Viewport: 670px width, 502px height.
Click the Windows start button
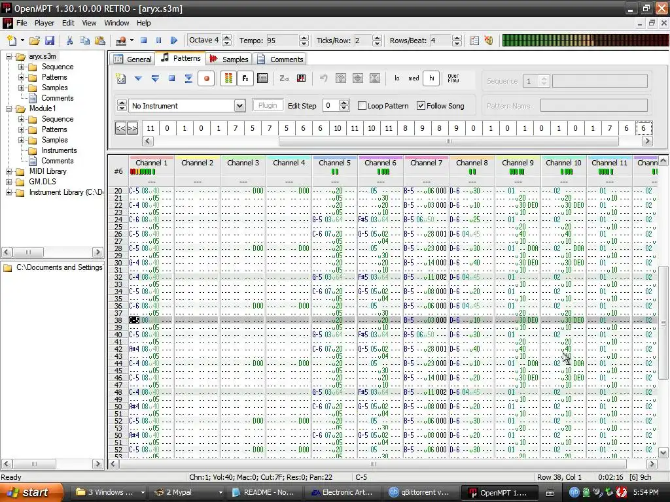coord(31,493)
